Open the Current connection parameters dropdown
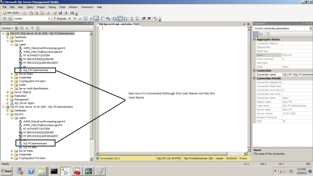 (x=311, y=29)
